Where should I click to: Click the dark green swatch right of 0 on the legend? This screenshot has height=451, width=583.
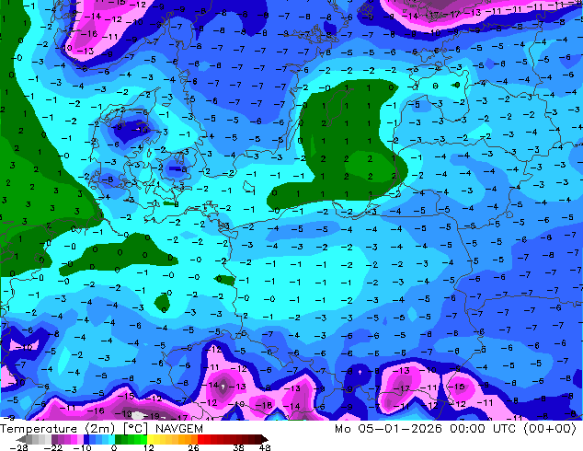point(118,439)
